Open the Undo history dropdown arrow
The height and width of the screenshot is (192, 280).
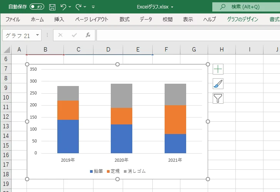pos(70,7)
